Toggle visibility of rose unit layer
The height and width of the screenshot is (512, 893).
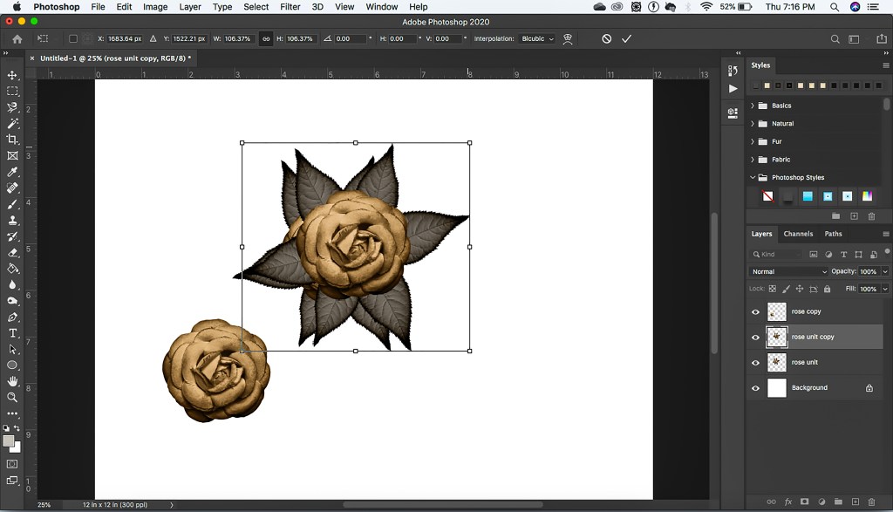[755, 362]
